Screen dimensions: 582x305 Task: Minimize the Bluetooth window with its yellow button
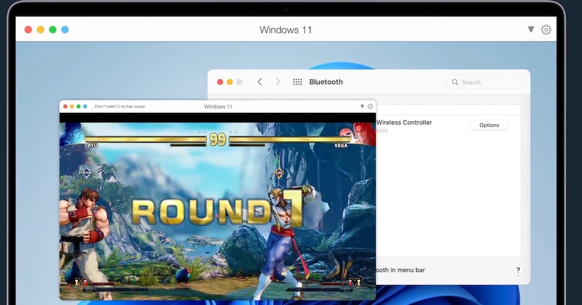[x=229, y=82]
